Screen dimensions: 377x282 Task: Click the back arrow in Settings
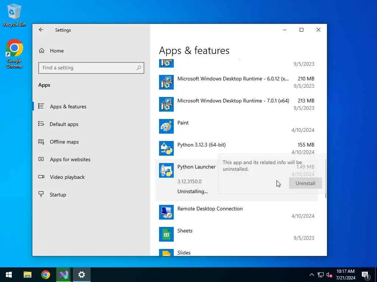[x=41, y=30]
